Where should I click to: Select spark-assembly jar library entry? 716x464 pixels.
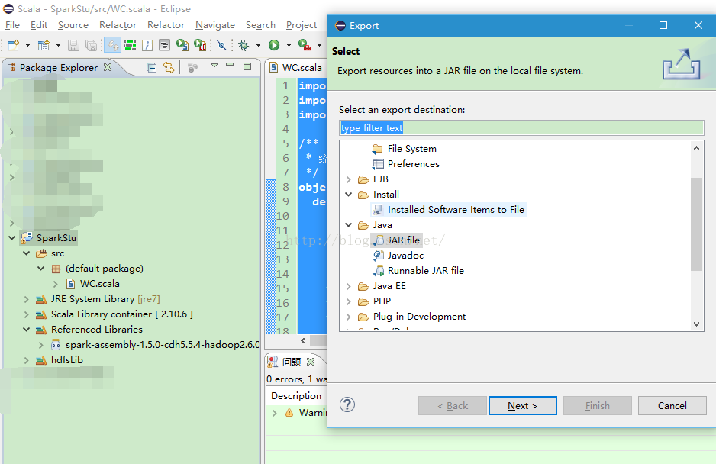coord(162,345)
